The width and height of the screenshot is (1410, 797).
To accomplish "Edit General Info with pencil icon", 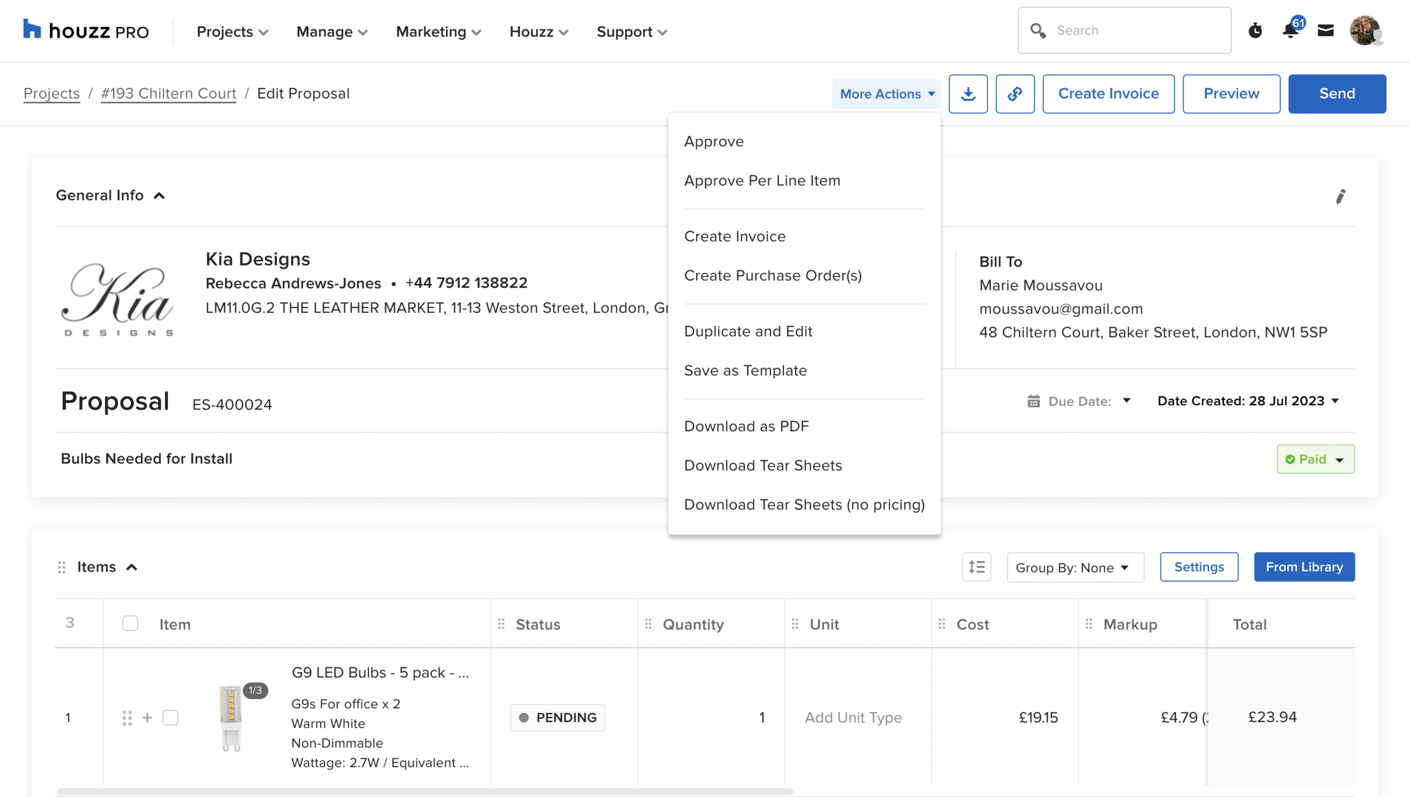I will [x=1340, y=196].
